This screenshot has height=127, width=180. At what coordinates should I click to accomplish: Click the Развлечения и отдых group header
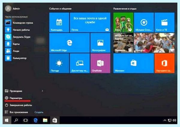tap(125, 9)
